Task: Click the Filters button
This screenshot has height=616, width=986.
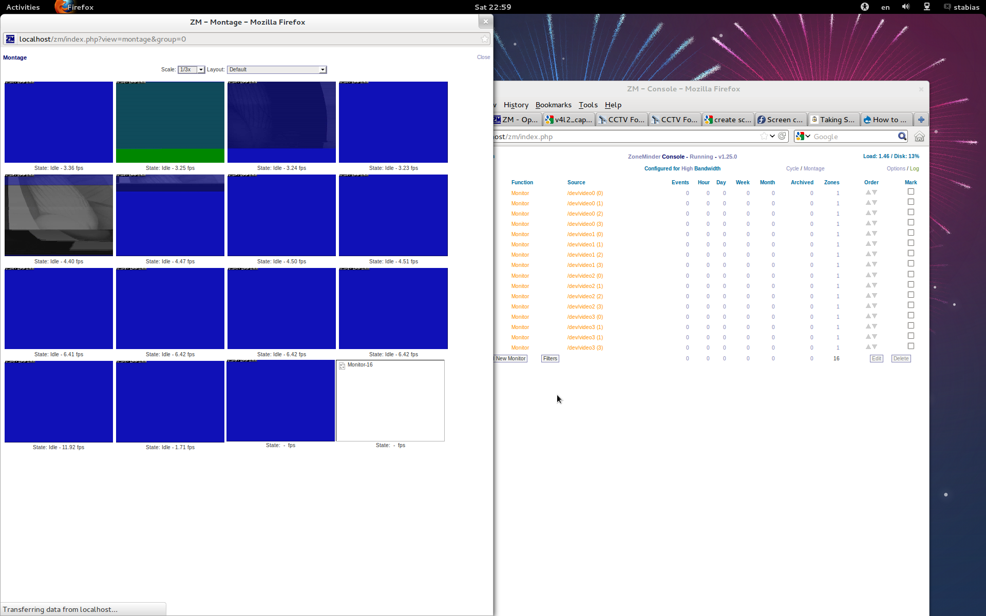Action: point(550,358)
